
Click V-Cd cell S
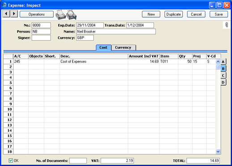(x=211, y=62)
